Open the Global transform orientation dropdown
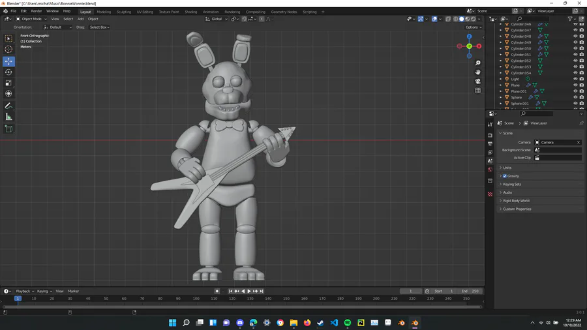Viewport: 587px width, 330px height. [217, 19]
